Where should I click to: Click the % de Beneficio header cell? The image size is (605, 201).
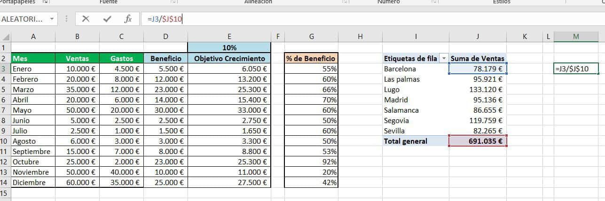pyautogui.click(x=311, y=58)
